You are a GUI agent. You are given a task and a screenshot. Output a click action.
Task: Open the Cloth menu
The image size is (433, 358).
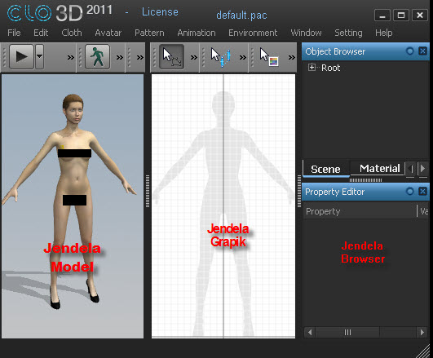pyautogui.click(x=72, y=33)
